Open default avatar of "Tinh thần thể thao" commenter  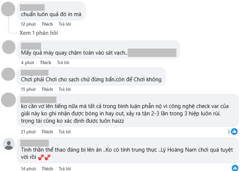[9, 144]
